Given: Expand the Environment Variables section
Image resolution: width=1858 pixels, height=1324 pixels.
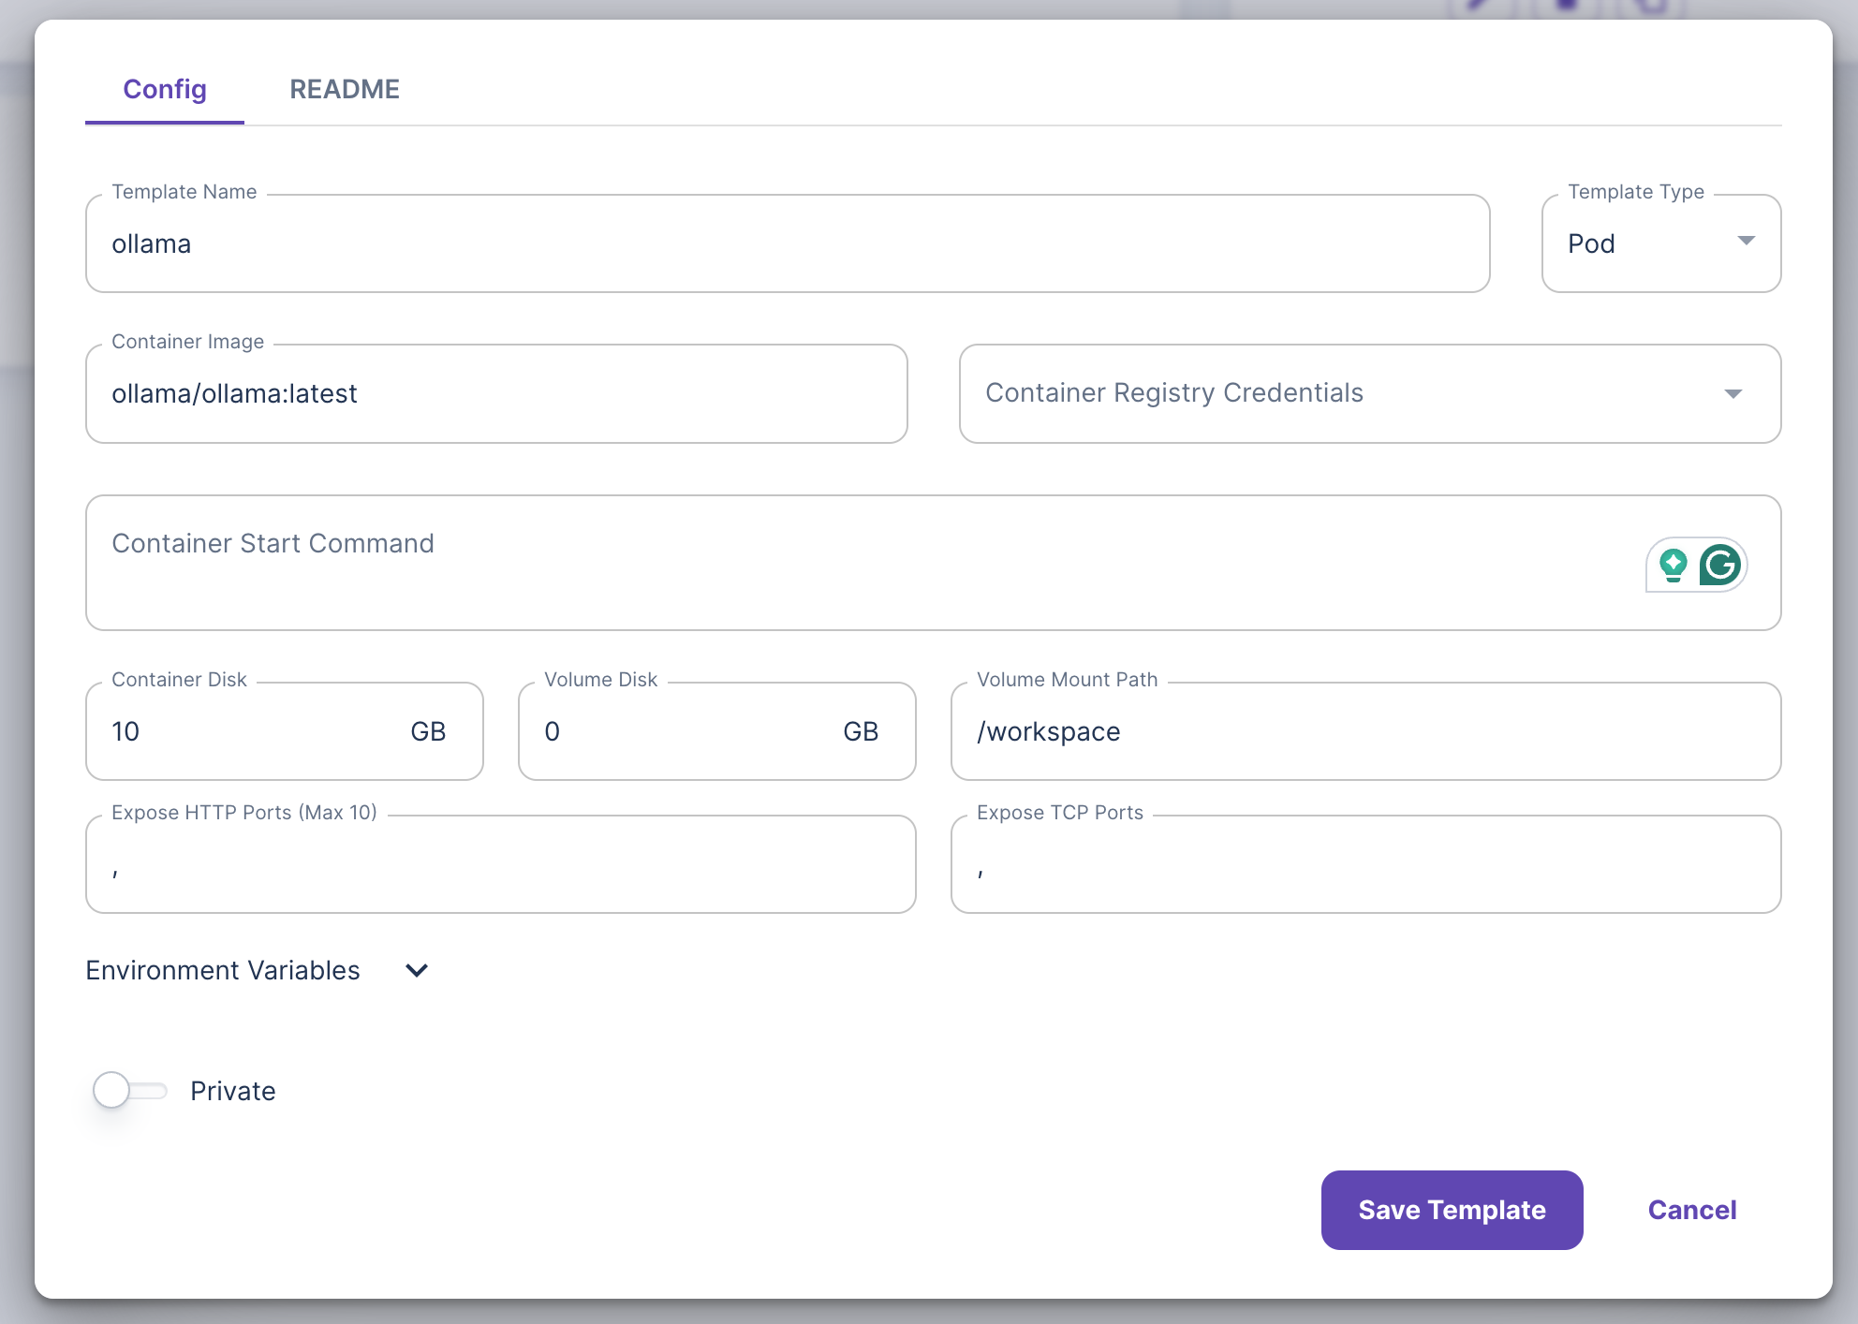Looking at the screenshot, I should point(416,971).
